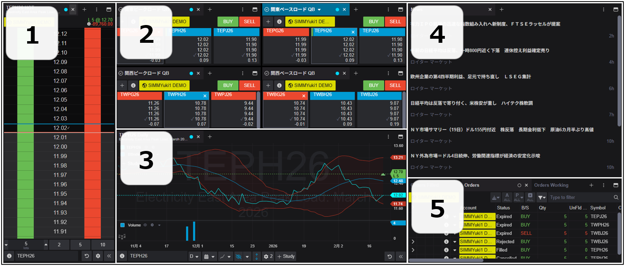Expand the first order row in the Orders grid
Viewport: 625px width, 266px height.
tap(412, 216)
